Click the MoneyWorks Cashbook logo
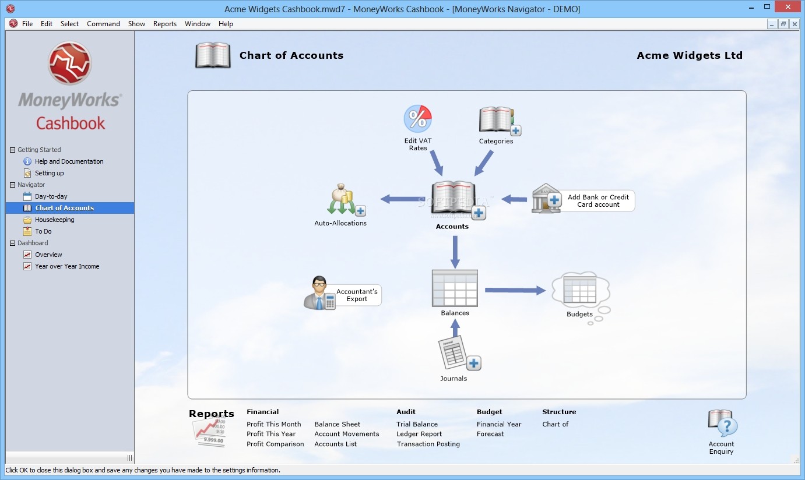Viewport: 805px width, 480px height. point(70,85)
